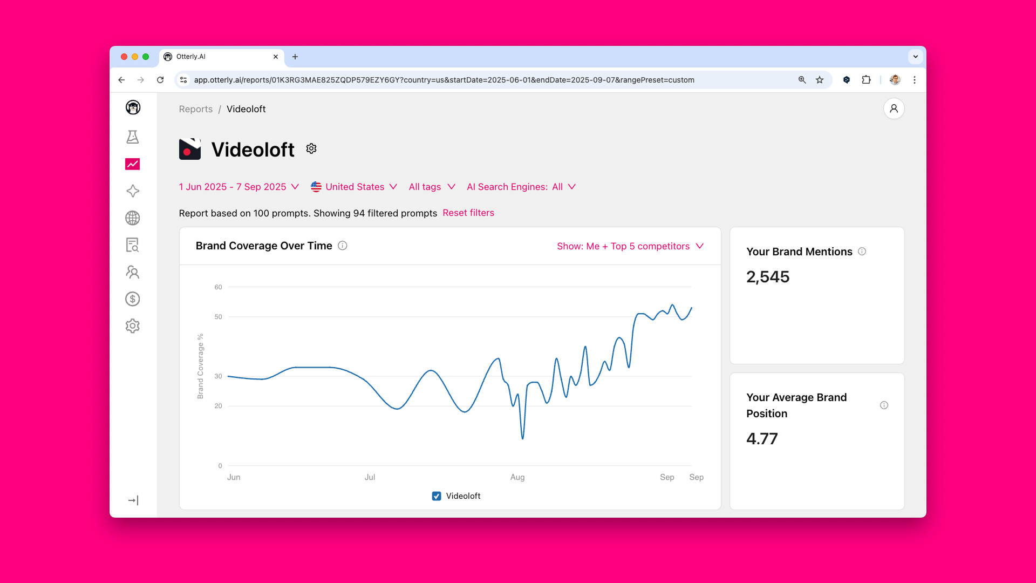1036x583 pixels.
Task: Expand the AI Search Engines filter
Action: pos(521,187)
